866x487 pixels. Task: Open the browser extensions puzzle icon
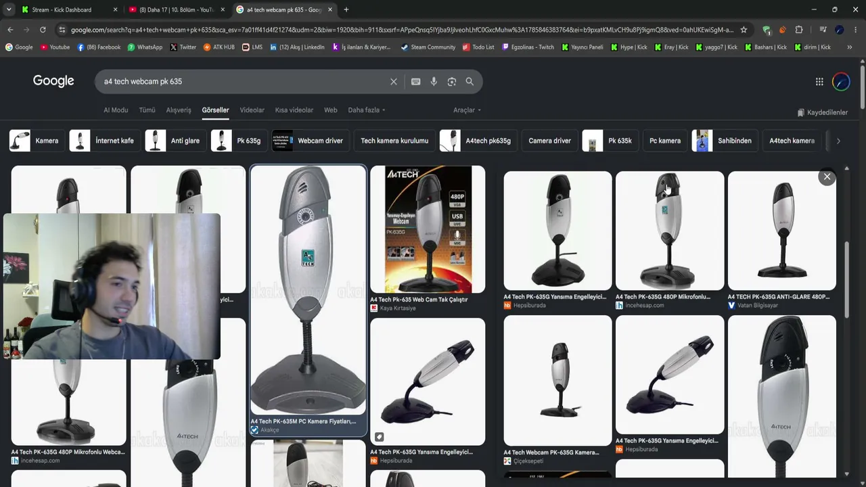coord(799,30)
